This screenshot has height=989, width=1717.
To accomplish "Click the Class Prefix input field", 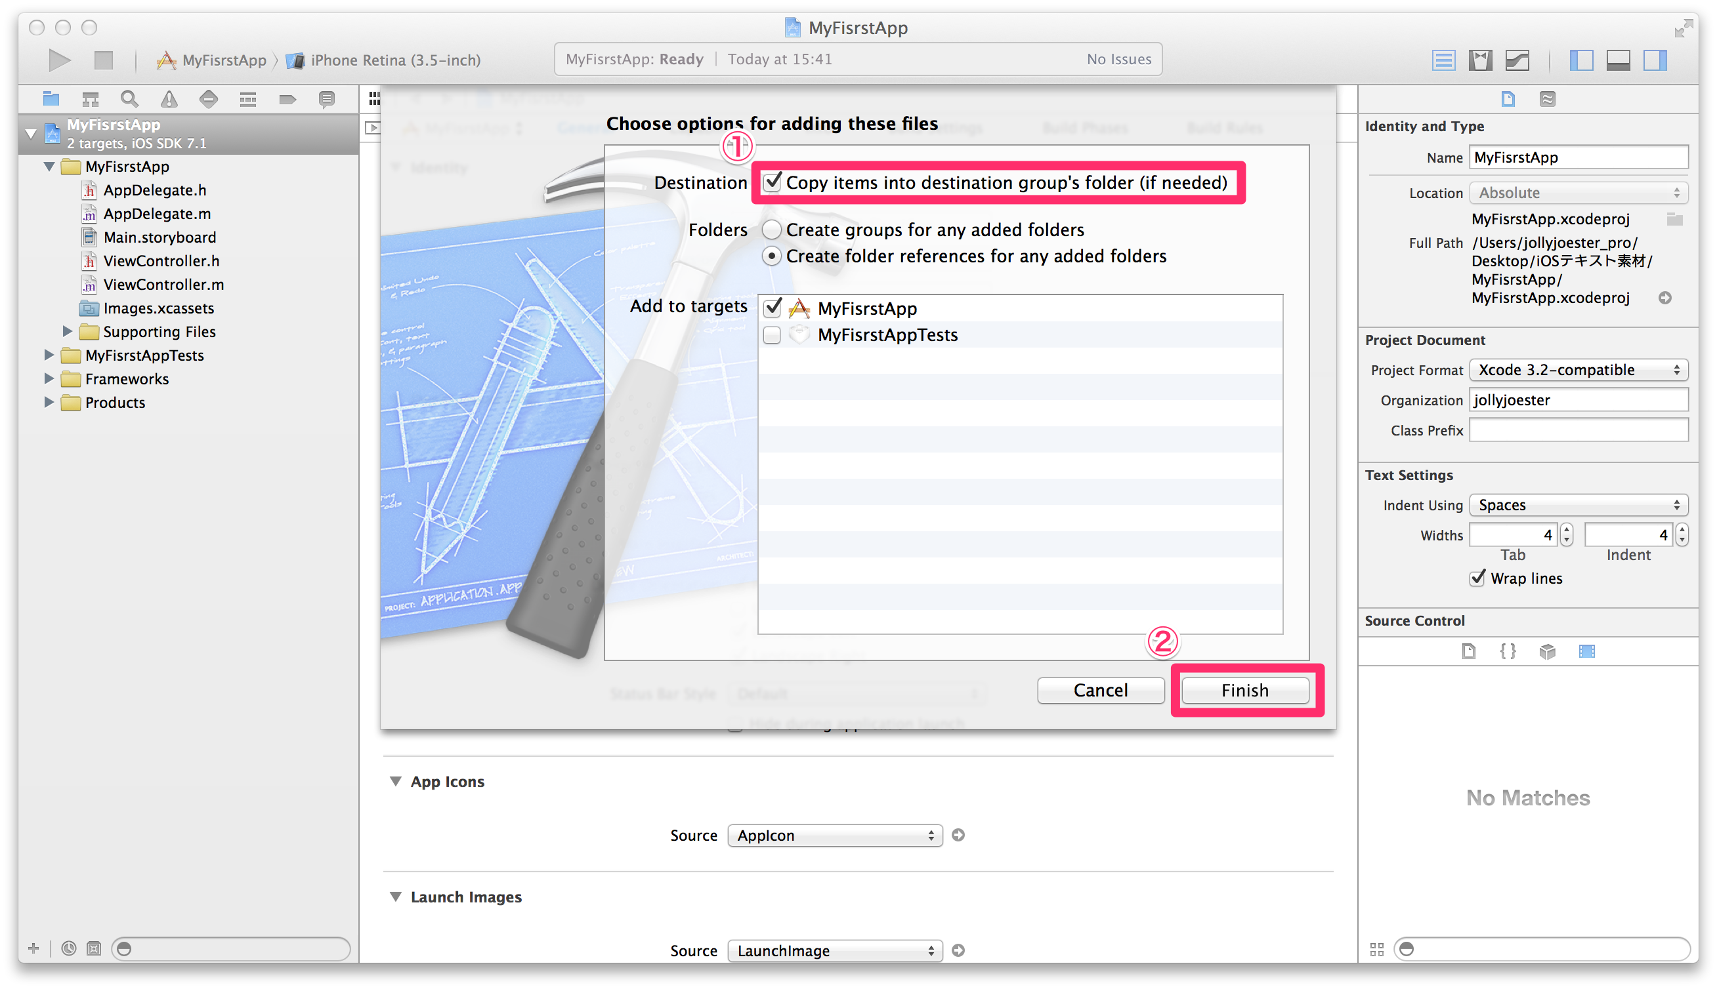I will (x=1578, y=430).
